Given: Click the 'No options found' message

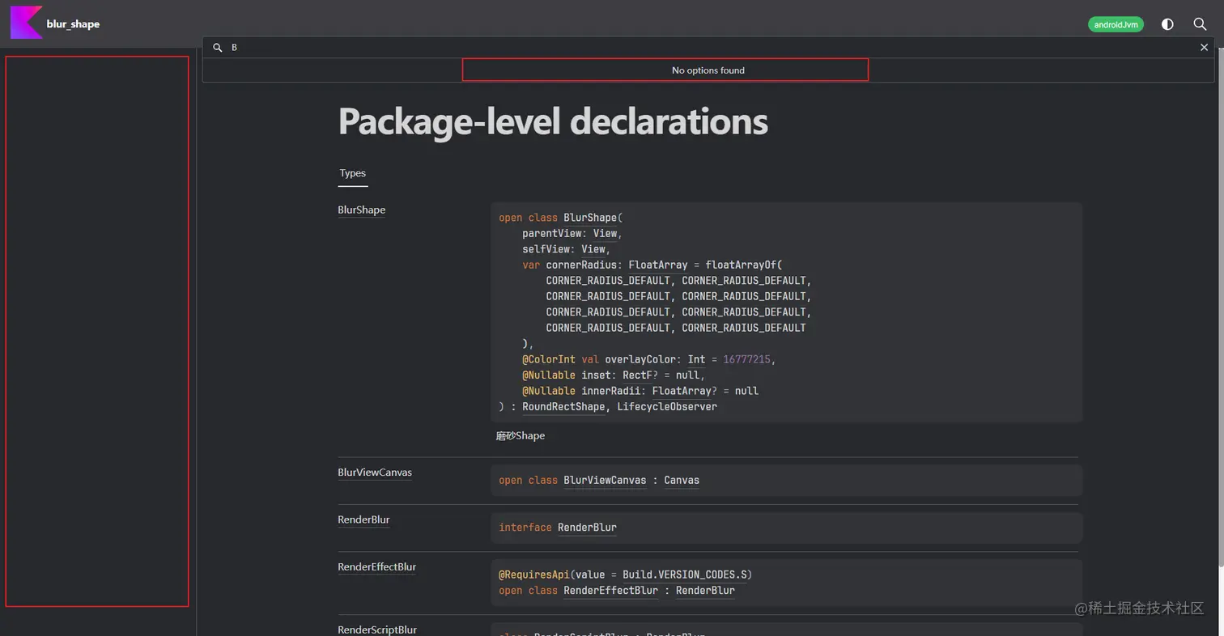Looking at the screenshot, I should pyautogui.click(x=708, y=70).
